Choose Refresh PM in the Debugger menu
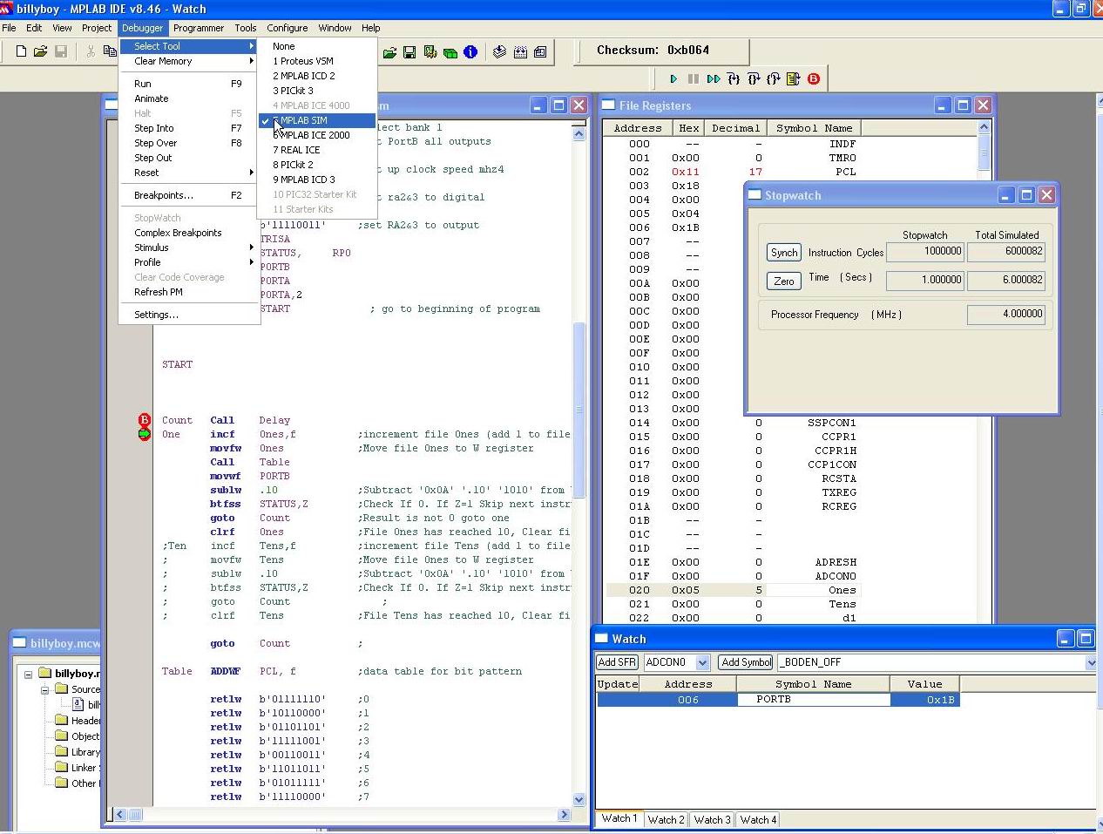Image resolution: width=1103 pixels, height=834 pixels. 190,292
